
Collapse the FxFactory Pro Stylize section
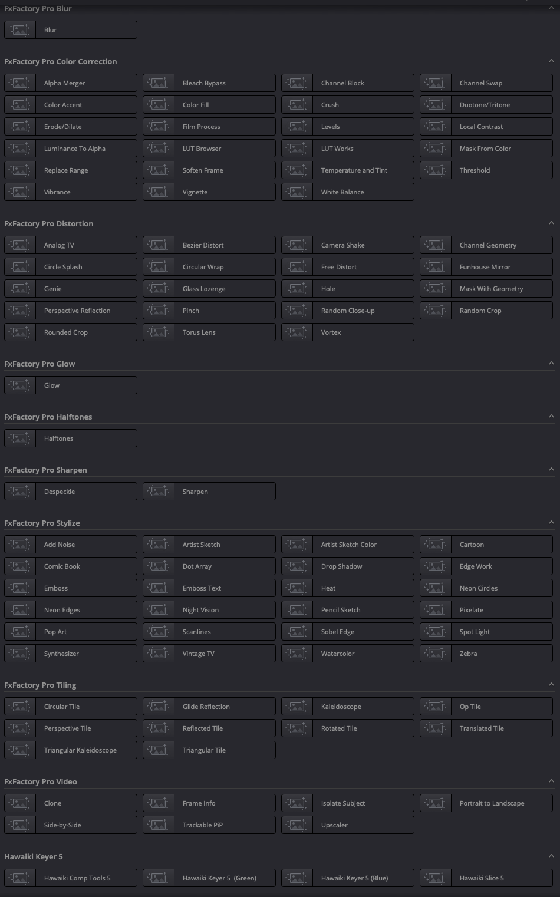tap(551, 523)
